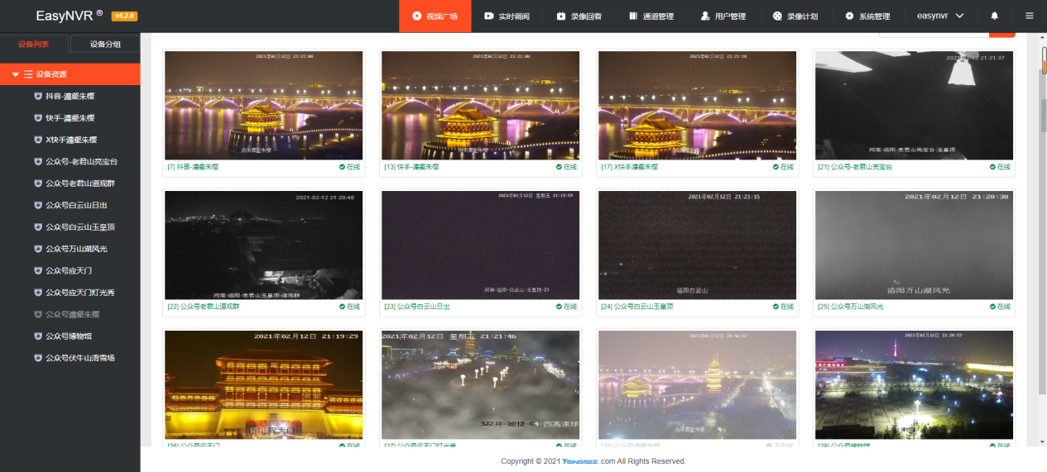Click the label [17] X快手瀍壑朱樱
Image resolution: width=1047 pixels, height=472 pixels.
point(629,167)
